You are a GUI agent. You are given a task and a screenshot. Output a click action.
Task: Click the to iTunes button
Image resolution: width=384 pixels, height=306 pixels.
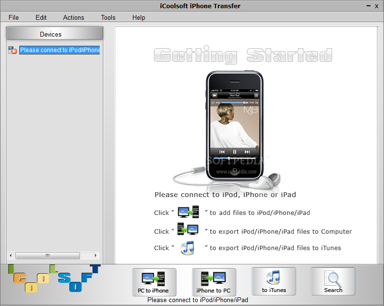point(274,281)
